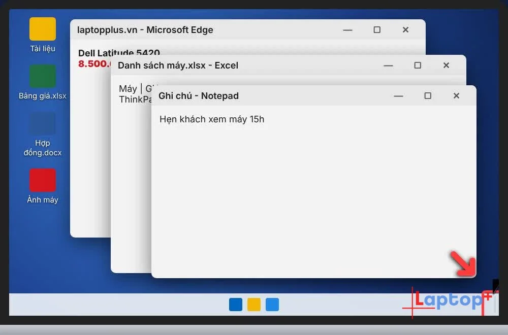Image resolution: width=508 pixels, height=335 pixels.
Task: Close the Danh sách máy.xlsx Excel window
Action: coord(446,65)
